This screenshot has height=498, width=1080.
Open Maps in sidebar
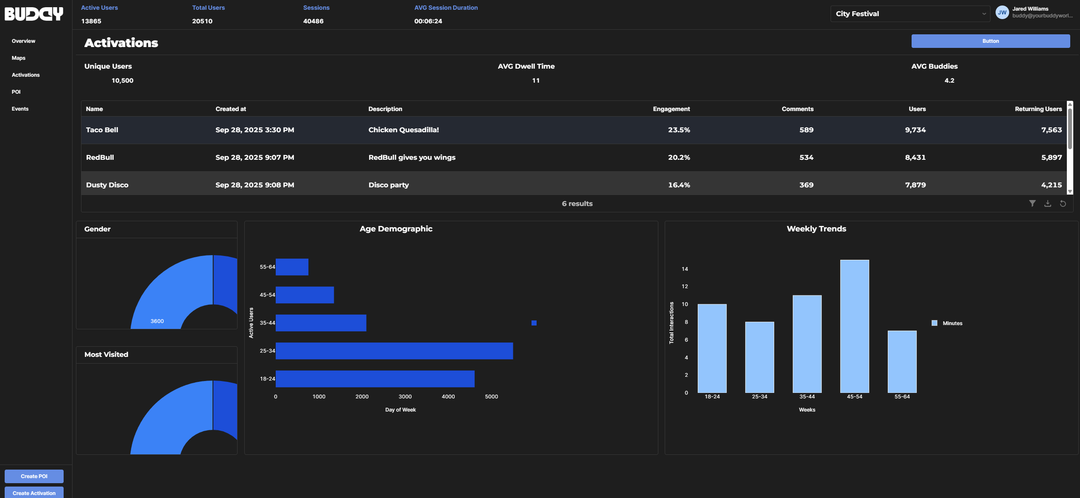[19, 58]
